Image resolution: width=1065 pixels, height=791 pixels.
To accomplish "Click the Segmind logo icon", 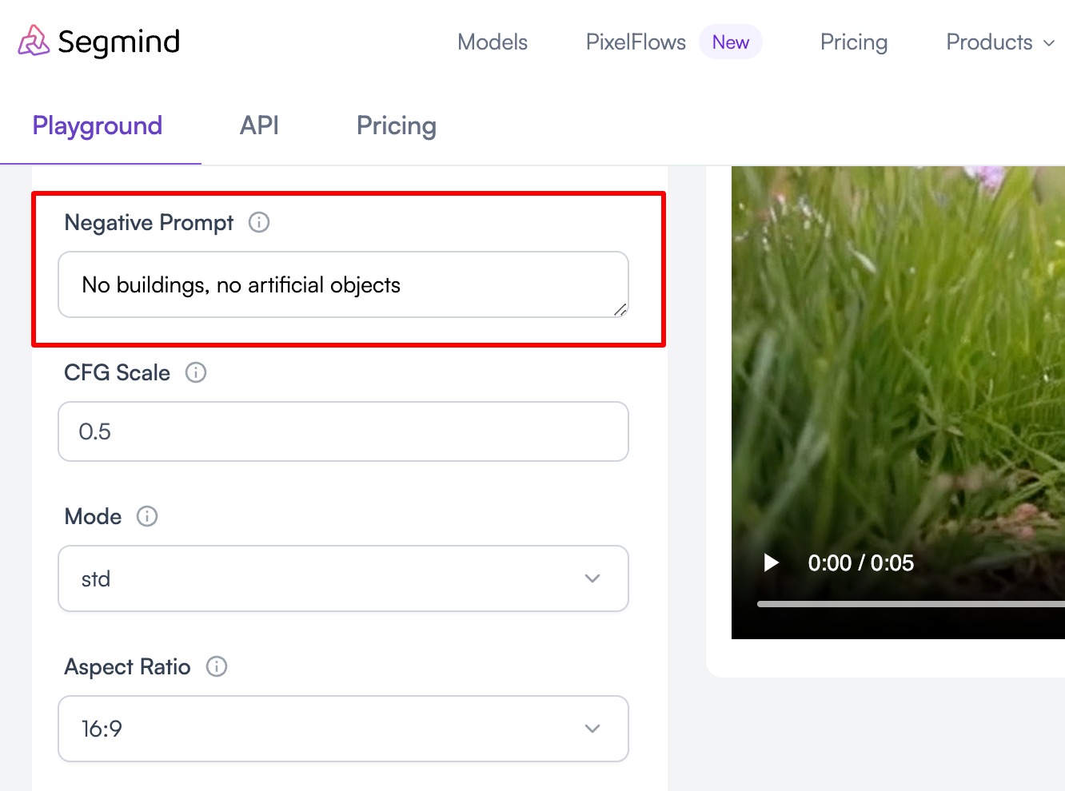I will (34, 41).
